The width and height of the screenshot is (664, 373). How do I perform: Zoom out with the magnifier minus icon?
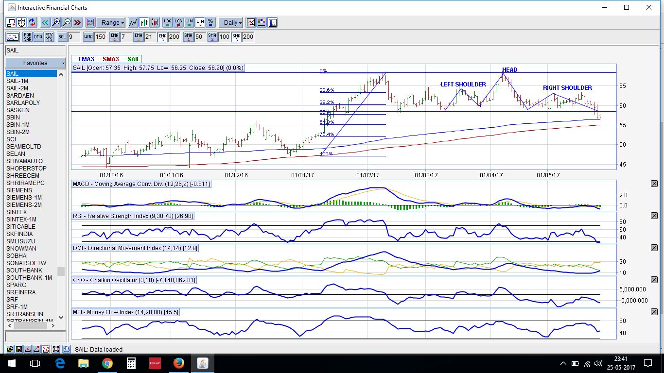tap(67, 22)
